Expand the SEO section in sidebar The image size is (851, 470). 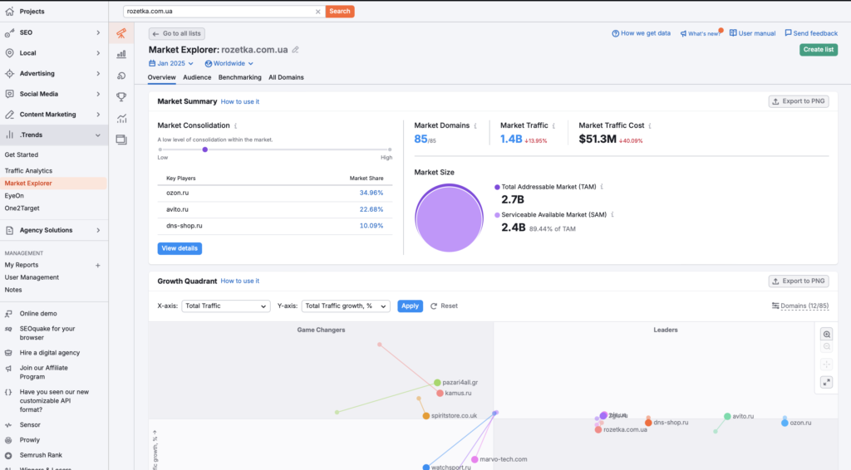tap(53, 32)
